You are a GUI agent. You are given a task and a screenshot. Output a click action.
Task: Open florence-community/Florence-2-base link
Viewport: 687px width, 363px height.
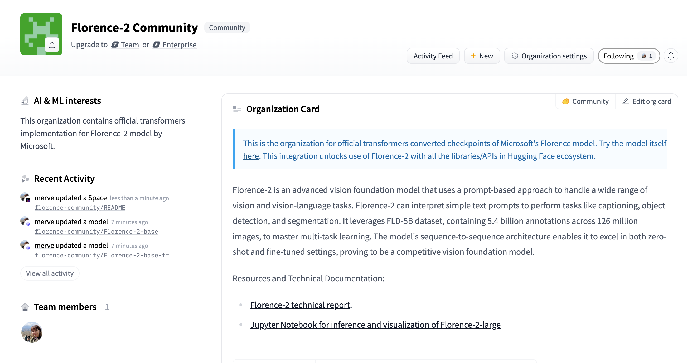(x=96, y=232)
